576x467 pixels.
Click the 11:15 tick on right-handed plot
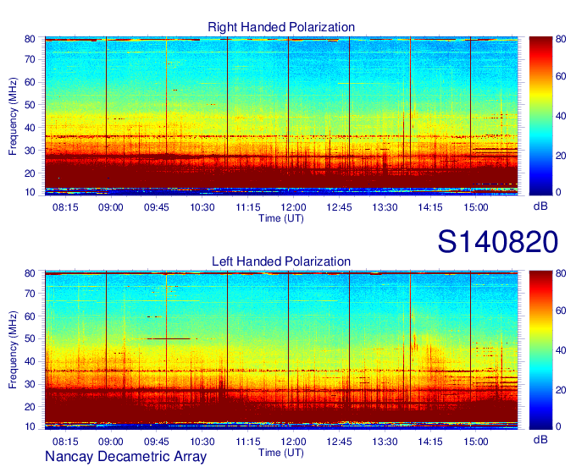pyautogui.click(x=248, y=207)
